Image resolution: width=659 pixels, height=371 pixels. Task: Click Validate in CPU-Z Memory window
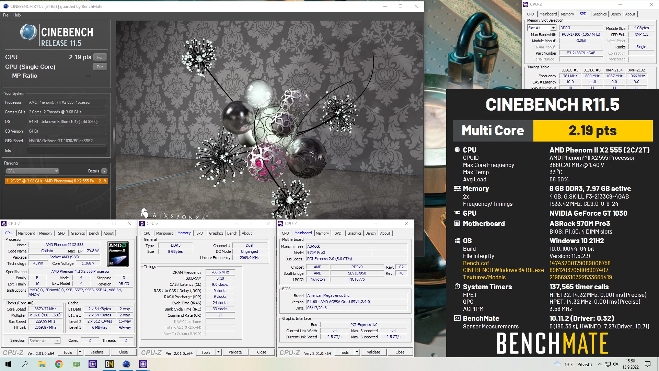(235, 352)
